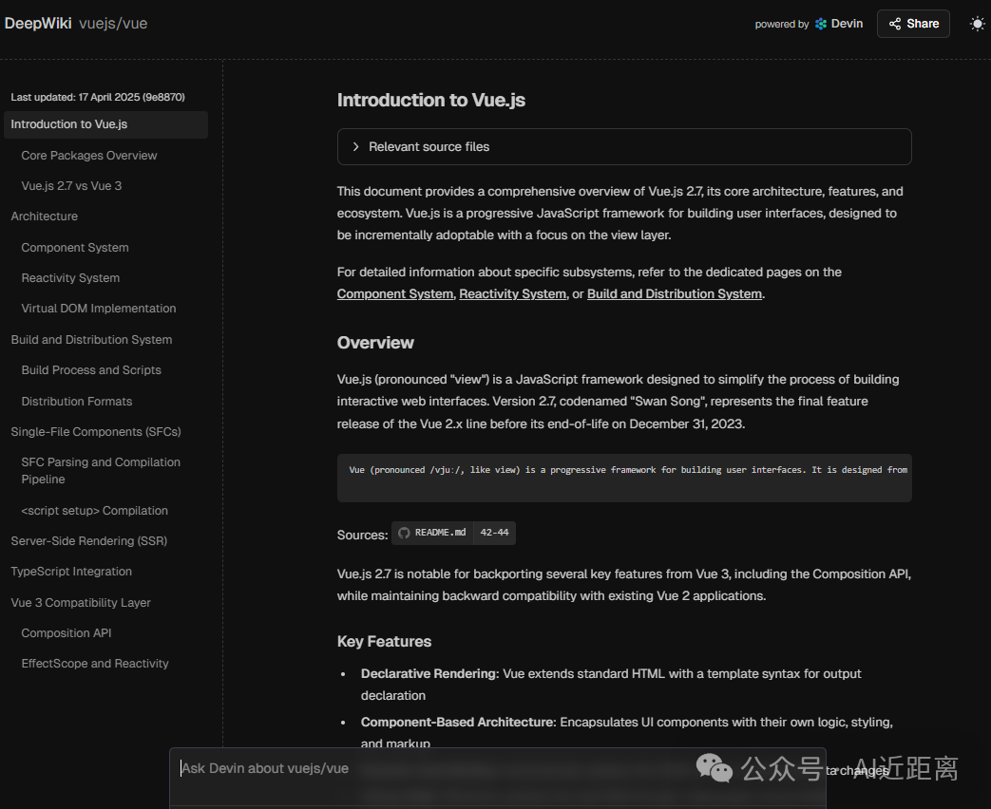Open Virtual DOM Implementation page
This screenshot has width=991, height=809.
point(99,309)
